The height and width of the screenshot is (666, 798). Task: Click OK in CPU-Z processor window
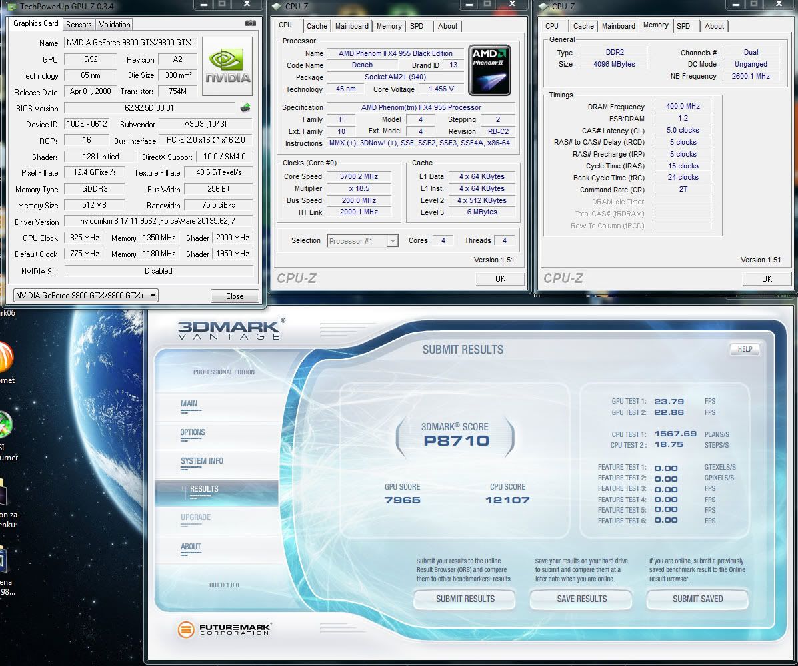pyautogui.click(x=500, y=278)
